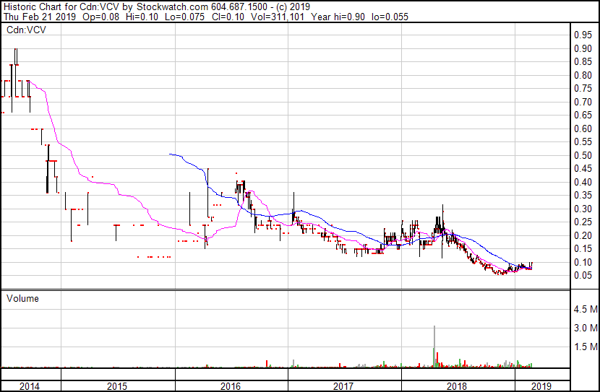
Task: Click the 0.95 price axis label
Action: tap(583, 35)
